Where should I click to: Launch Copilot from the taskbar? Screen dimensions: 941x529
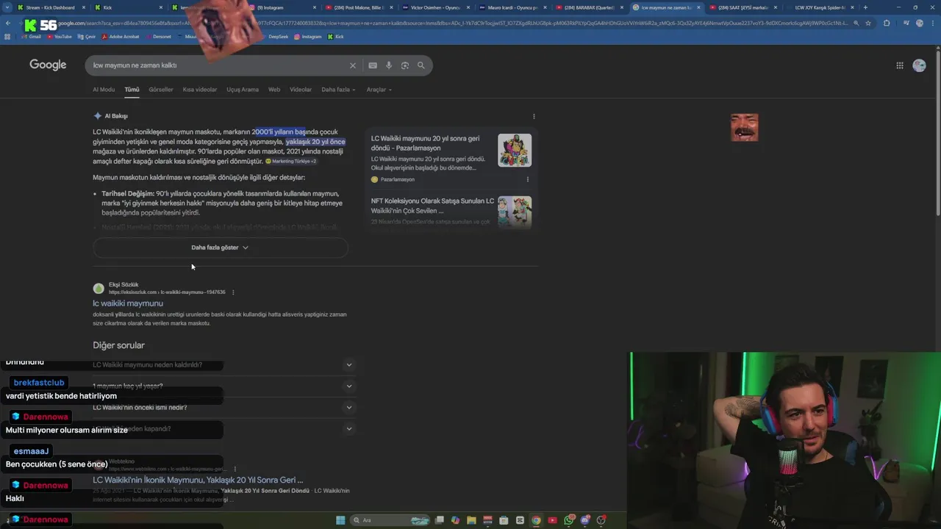click(x=455, y=520)
